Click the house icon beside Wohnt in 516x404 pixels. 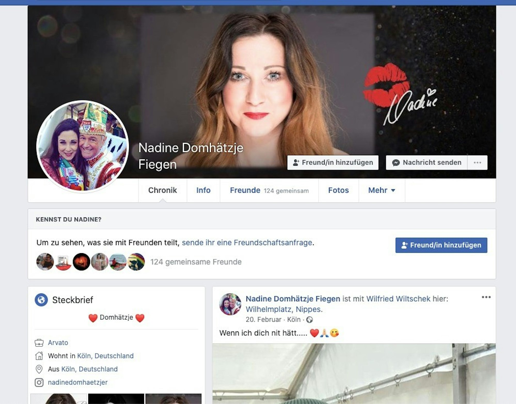click(39, 356)
